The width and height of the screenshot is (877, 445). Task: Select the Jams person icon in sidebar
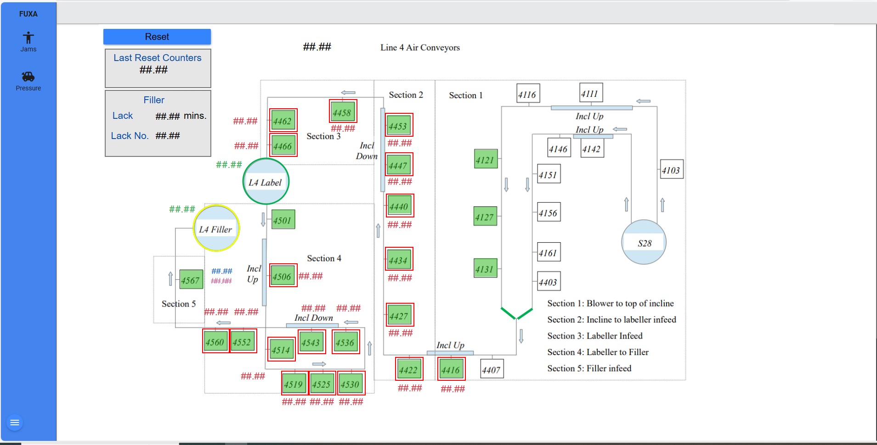[28, 41]
